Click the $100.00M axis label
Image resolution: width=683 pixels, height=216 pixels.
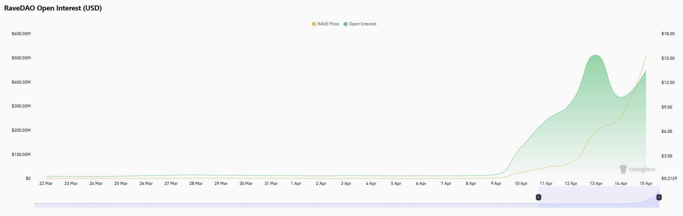(21, 154)
